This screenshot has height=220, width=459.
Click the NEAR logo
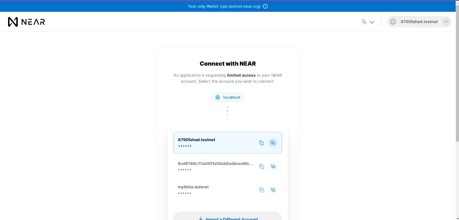click(x=26, y=22)
